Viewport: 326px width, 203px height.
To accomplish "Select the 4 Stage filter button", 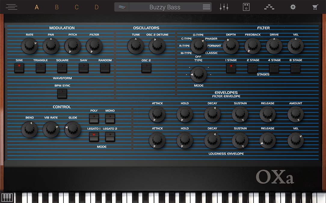I will 274,68.
